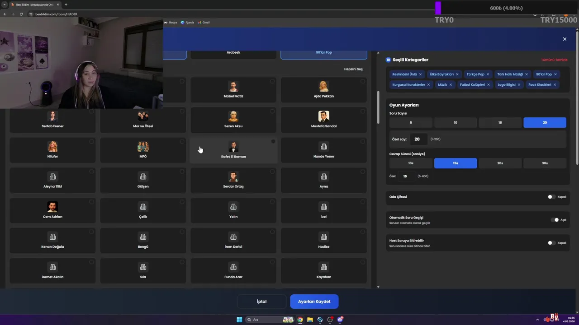Screen dimensions: 579x325
Task: Set answer time to 15s
Action: [456, 163]
